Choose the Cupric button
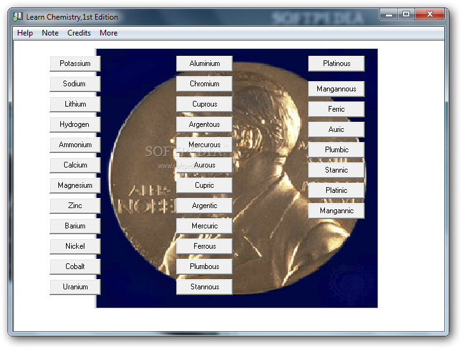The height and width of the screenshot is (349, 462). click(204, 185)
